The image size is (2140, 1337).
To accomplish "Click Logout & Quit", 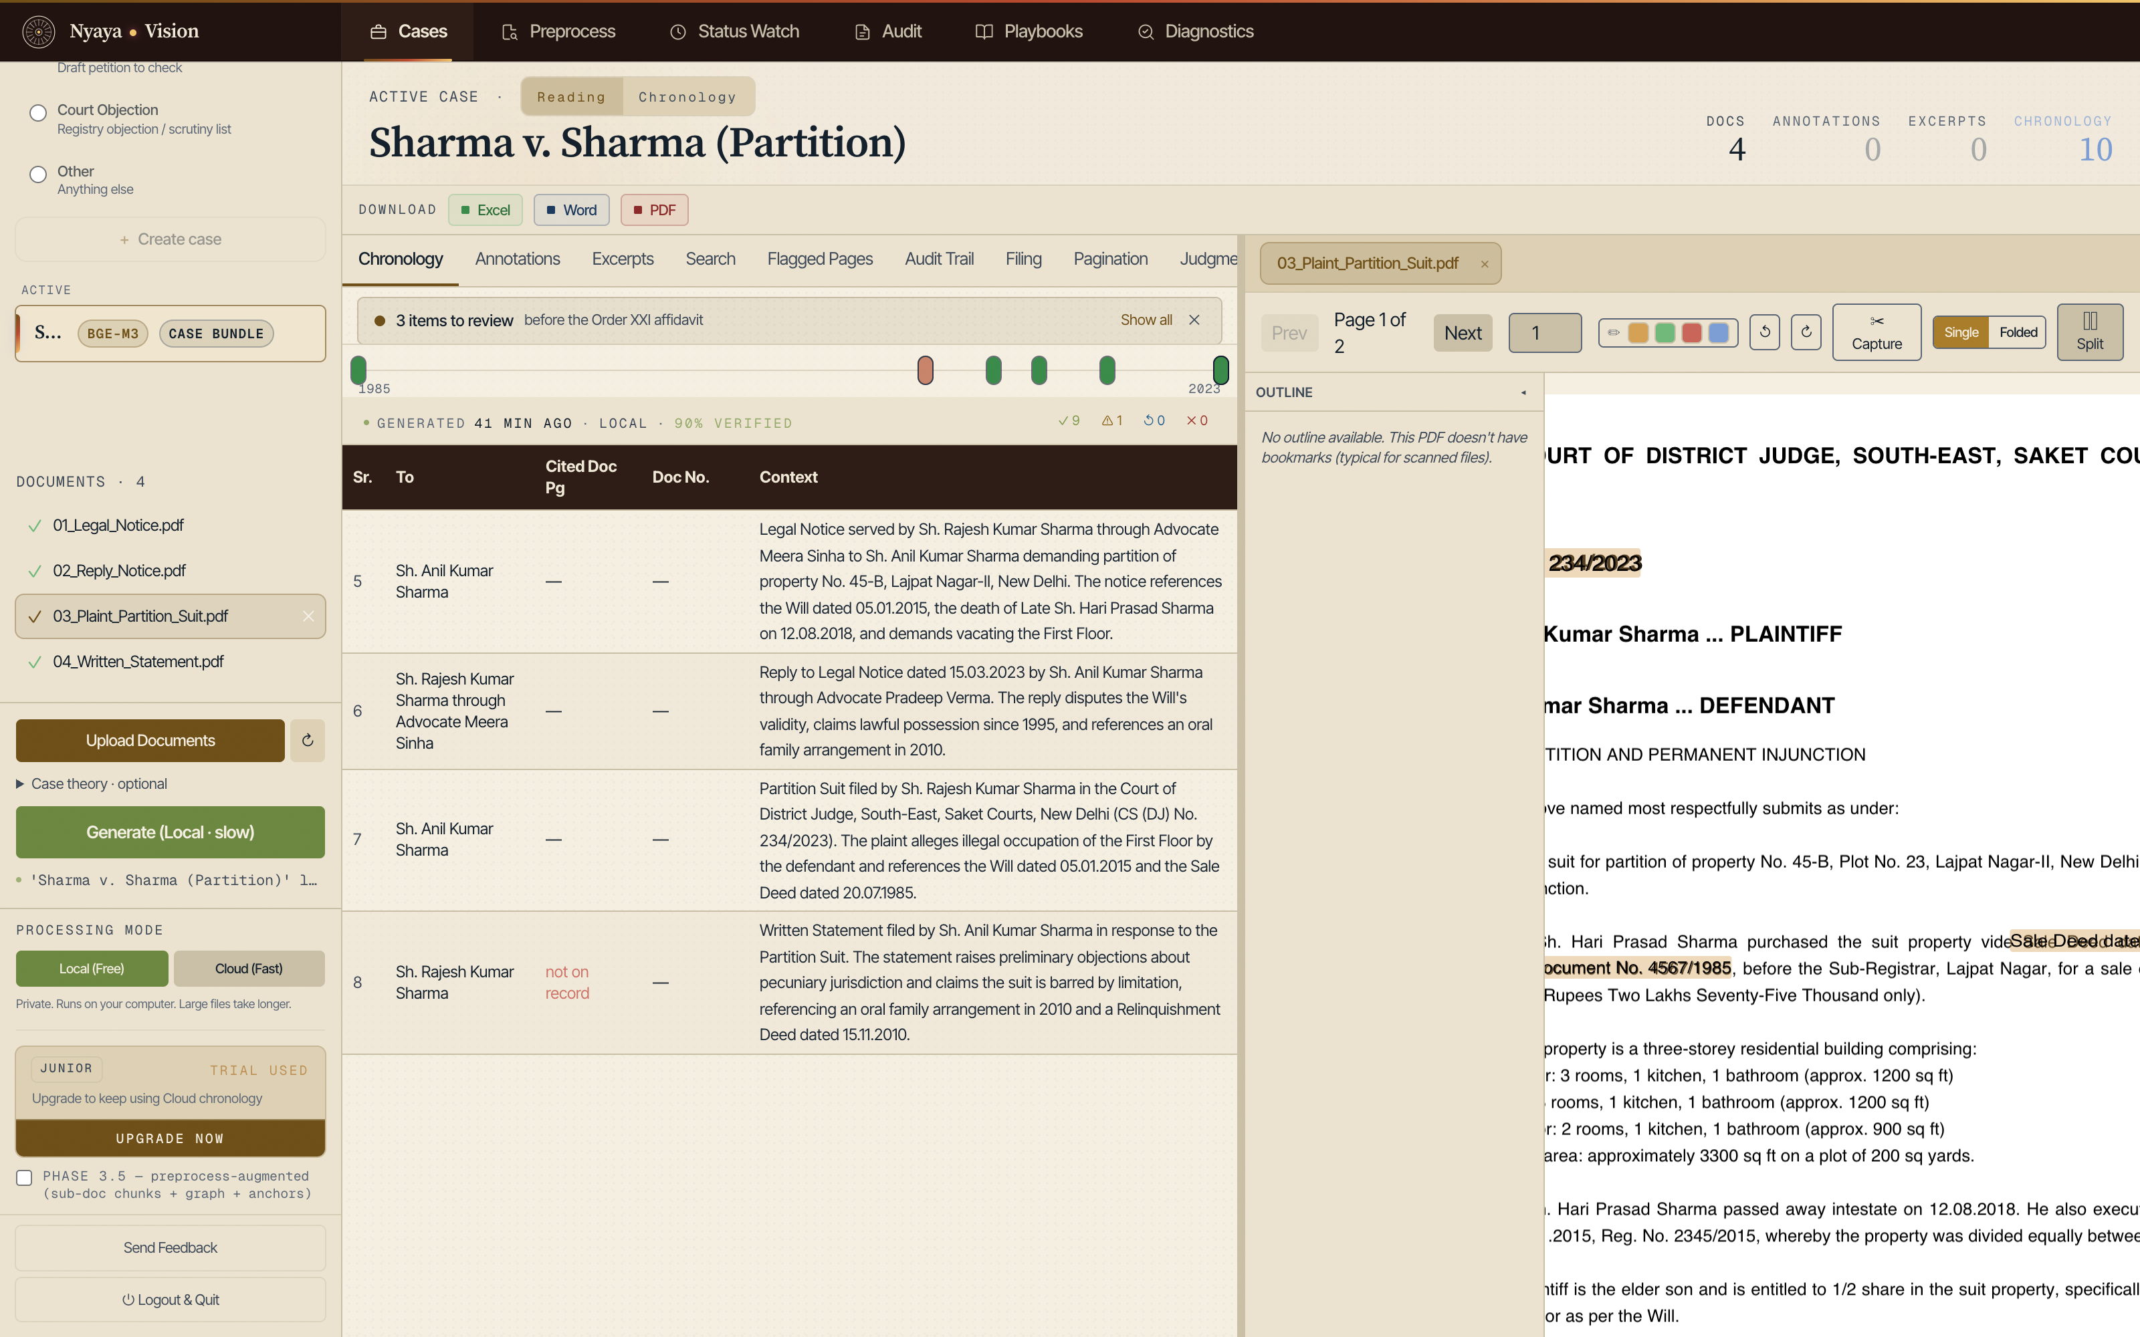I will 171,1300.
